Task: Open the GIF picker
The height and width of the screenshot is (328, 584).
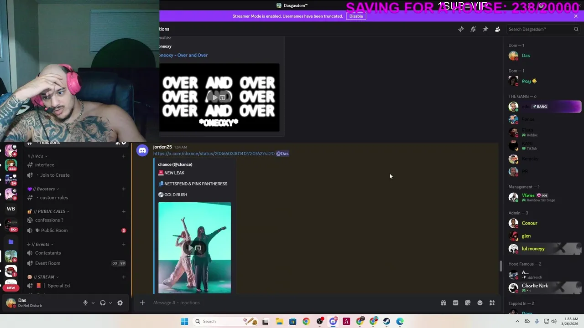Action: pyautogui.click(x=455, y=303)
